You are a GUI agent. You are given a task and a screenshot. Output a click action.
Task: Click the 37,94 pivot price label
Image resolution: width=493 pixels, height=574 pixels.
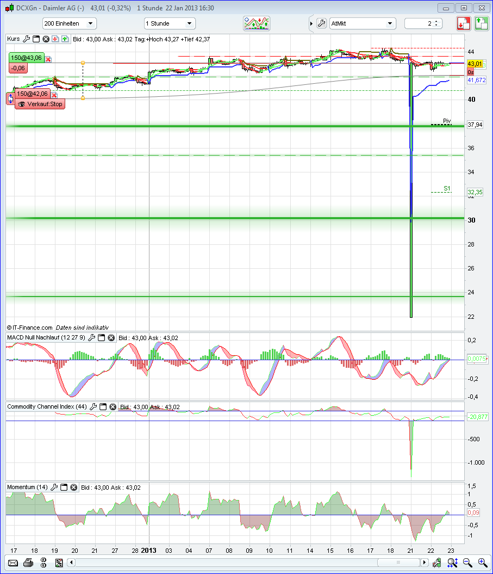[475, 125]
